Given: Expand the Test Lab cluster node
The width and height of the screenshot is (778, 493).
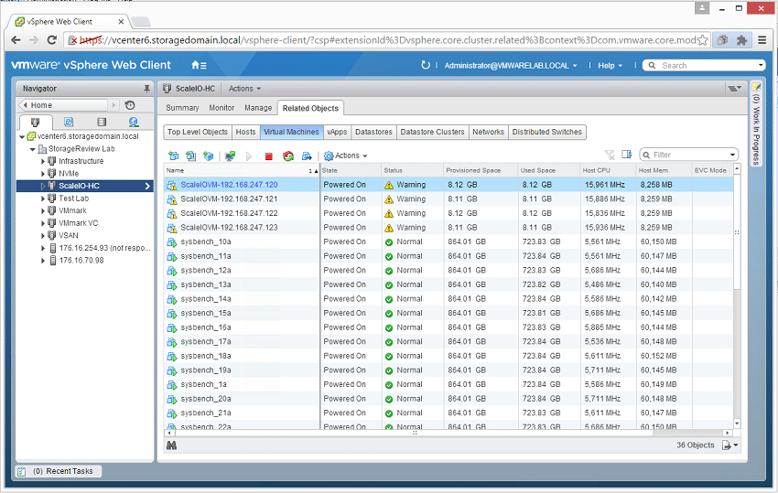Looking at the screenshot, I should (43, 198).
